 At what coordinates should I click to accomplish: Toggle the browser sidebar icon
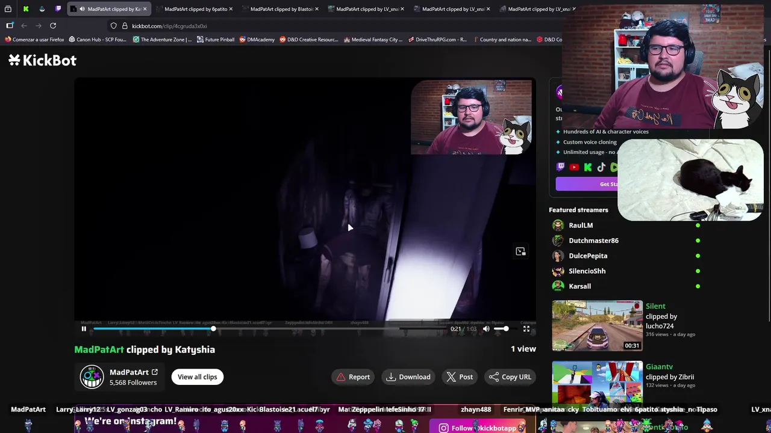pos(10,26)
